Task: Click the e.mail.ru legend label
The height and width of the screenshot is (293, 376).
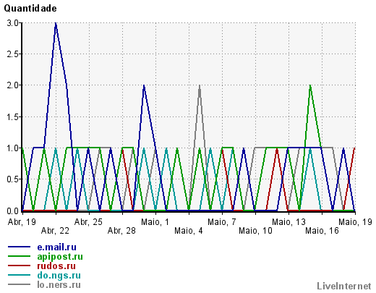Action: pyautogui.click(x=56, y=247)
